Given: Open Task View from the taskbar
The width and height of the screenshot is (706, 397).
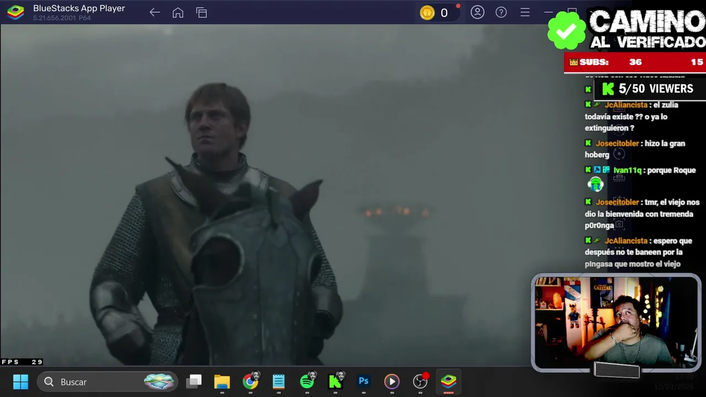Looking at the screenshot, I should pos(194,382).
